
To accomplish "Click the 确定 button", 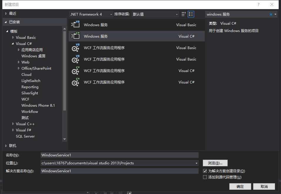I will click(240, 186).
